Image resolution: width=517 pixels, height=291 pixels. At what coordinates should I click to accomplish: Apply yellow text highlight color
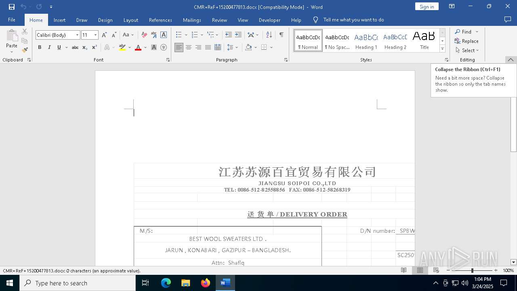point(122,48)
